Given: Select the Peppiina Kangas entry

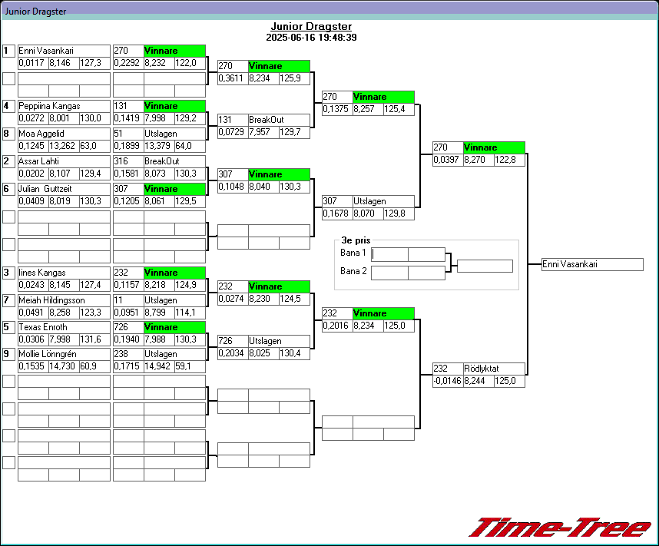Looking at the screenshot, I should pyautogui.click(x=64, y=106).
